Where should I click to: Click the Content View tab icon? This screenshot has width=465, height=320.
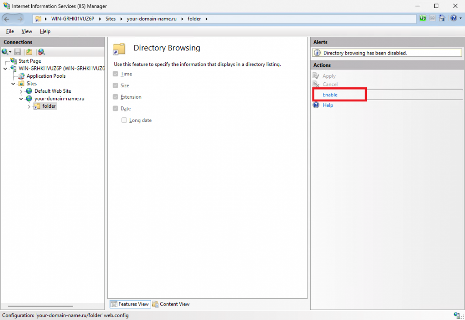(155, 304)
